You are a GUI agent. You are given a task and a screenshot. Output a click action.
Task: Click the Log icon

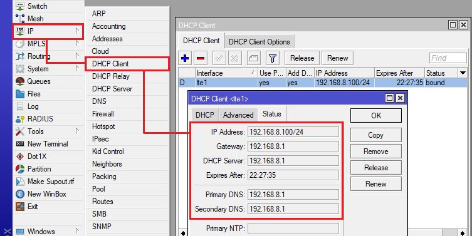click(x=20, y=106)
